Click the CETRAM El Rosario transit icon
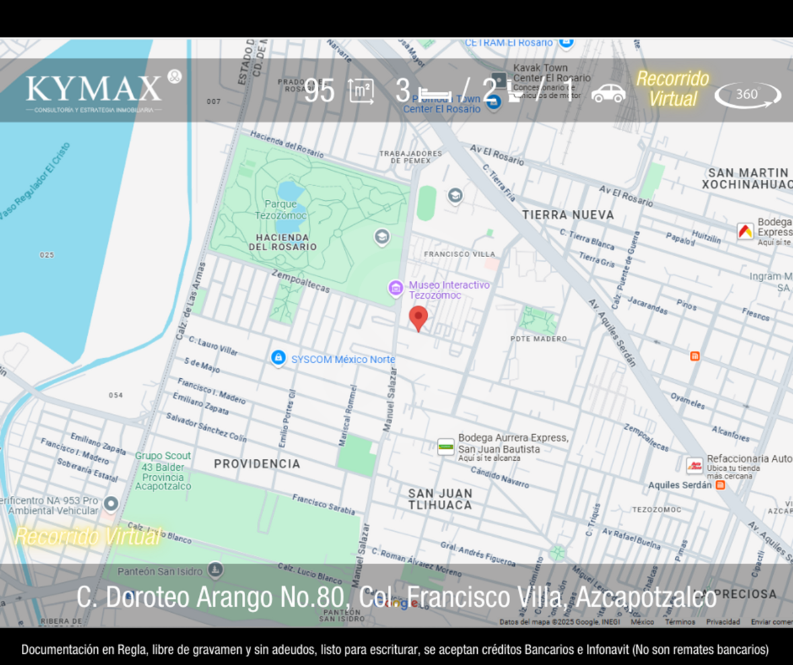Screen dimensions: 793x665 [566, 42]
